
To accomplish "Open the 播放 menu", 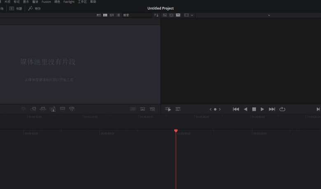I will click(35, 2).
